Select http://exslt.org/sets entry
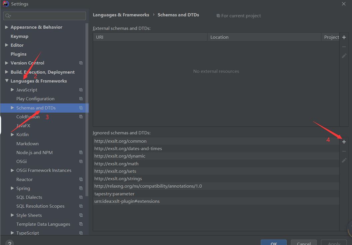Screen dimensions: 352x245 [x=216, y=171]
